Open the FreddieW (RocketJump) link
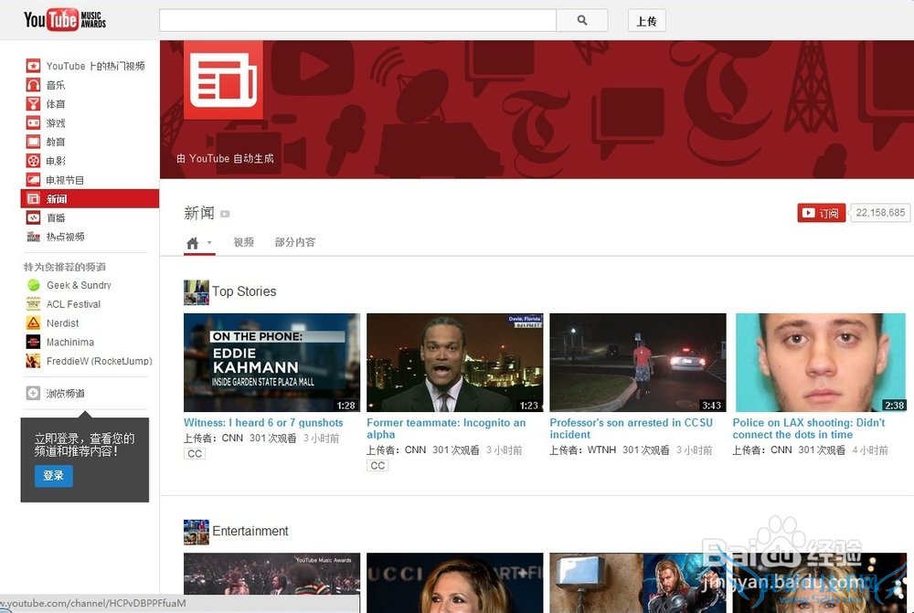Screen dimensions: 914x613 pos(99,361)
